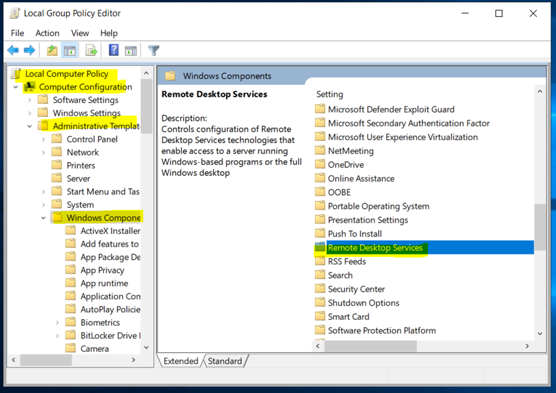556x393 pixels.
Task: Select Microsoft User Experience Virtualization
Action: pos(402,137)
